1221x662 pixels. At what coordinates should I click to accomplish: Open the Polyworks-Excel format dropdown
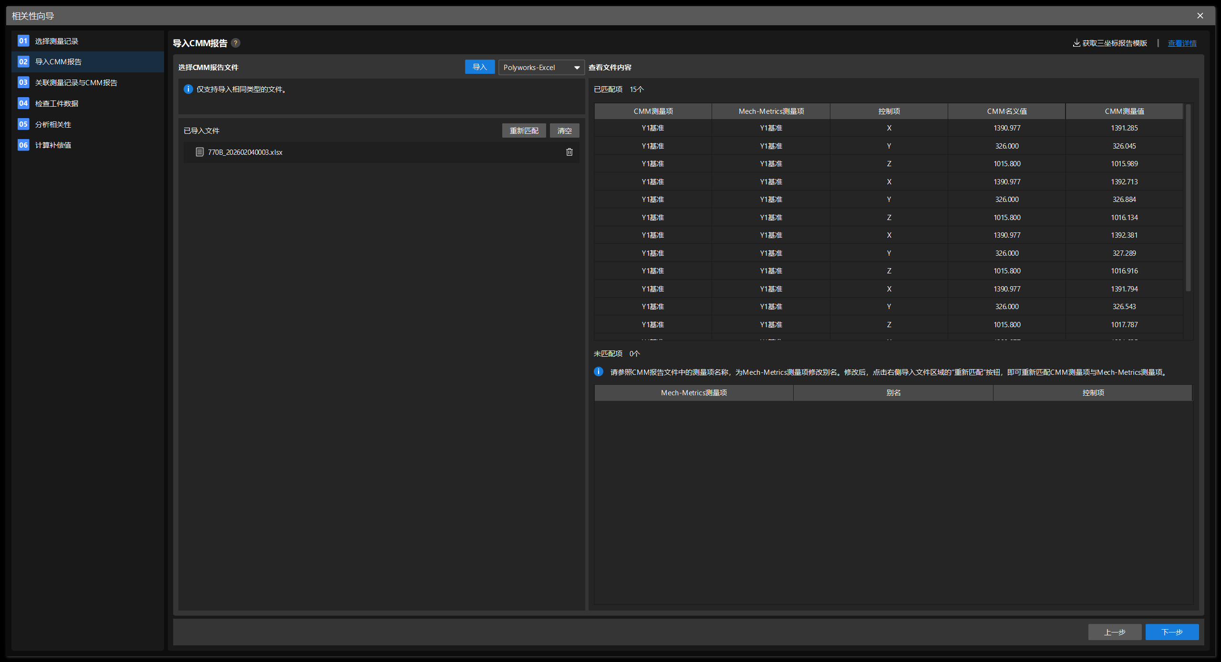540,67
